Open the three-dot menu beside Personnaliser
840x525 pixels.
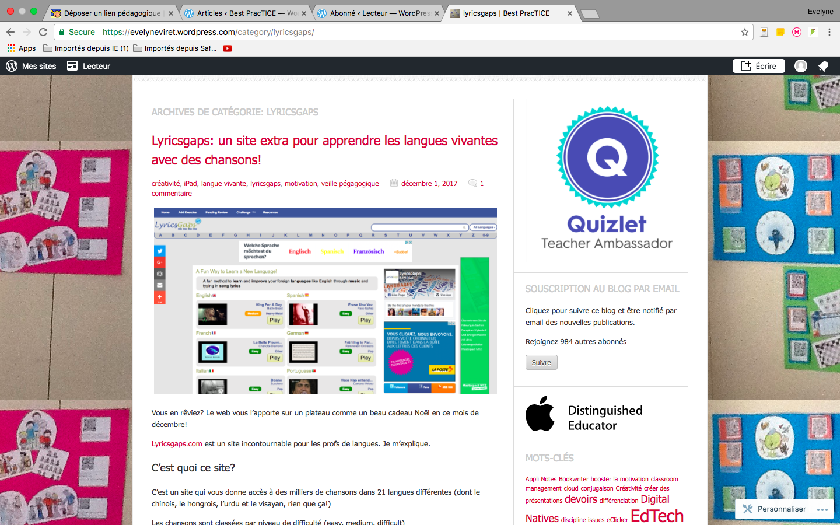[x=822, y=509]
